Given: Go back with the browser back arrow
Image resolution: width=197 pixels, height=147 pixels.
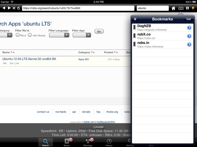Looking at the screenshot, I should pyautogui.click(x=4, y=8).
